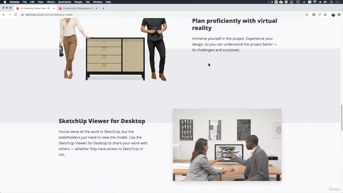Image resolution: width=343 pixels, height=193 pixels.
Task: Go back to the previous page
Action: (4, 14)
